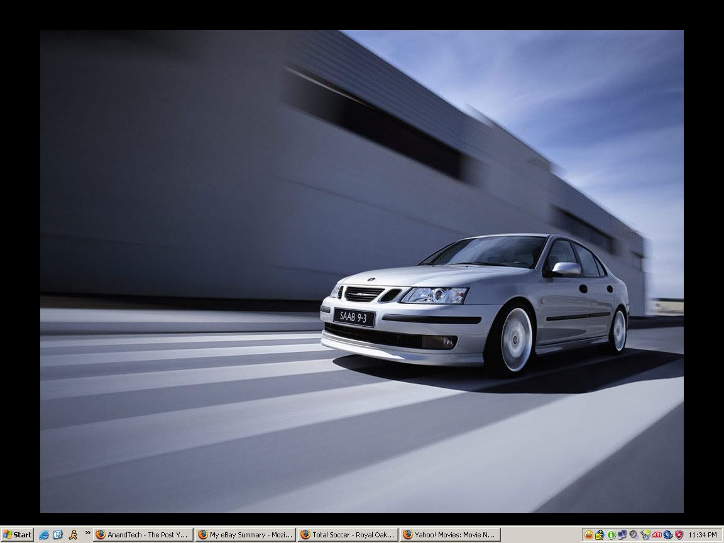
Task: Open the speaker volume tray icon
Action: click(634, 534)
